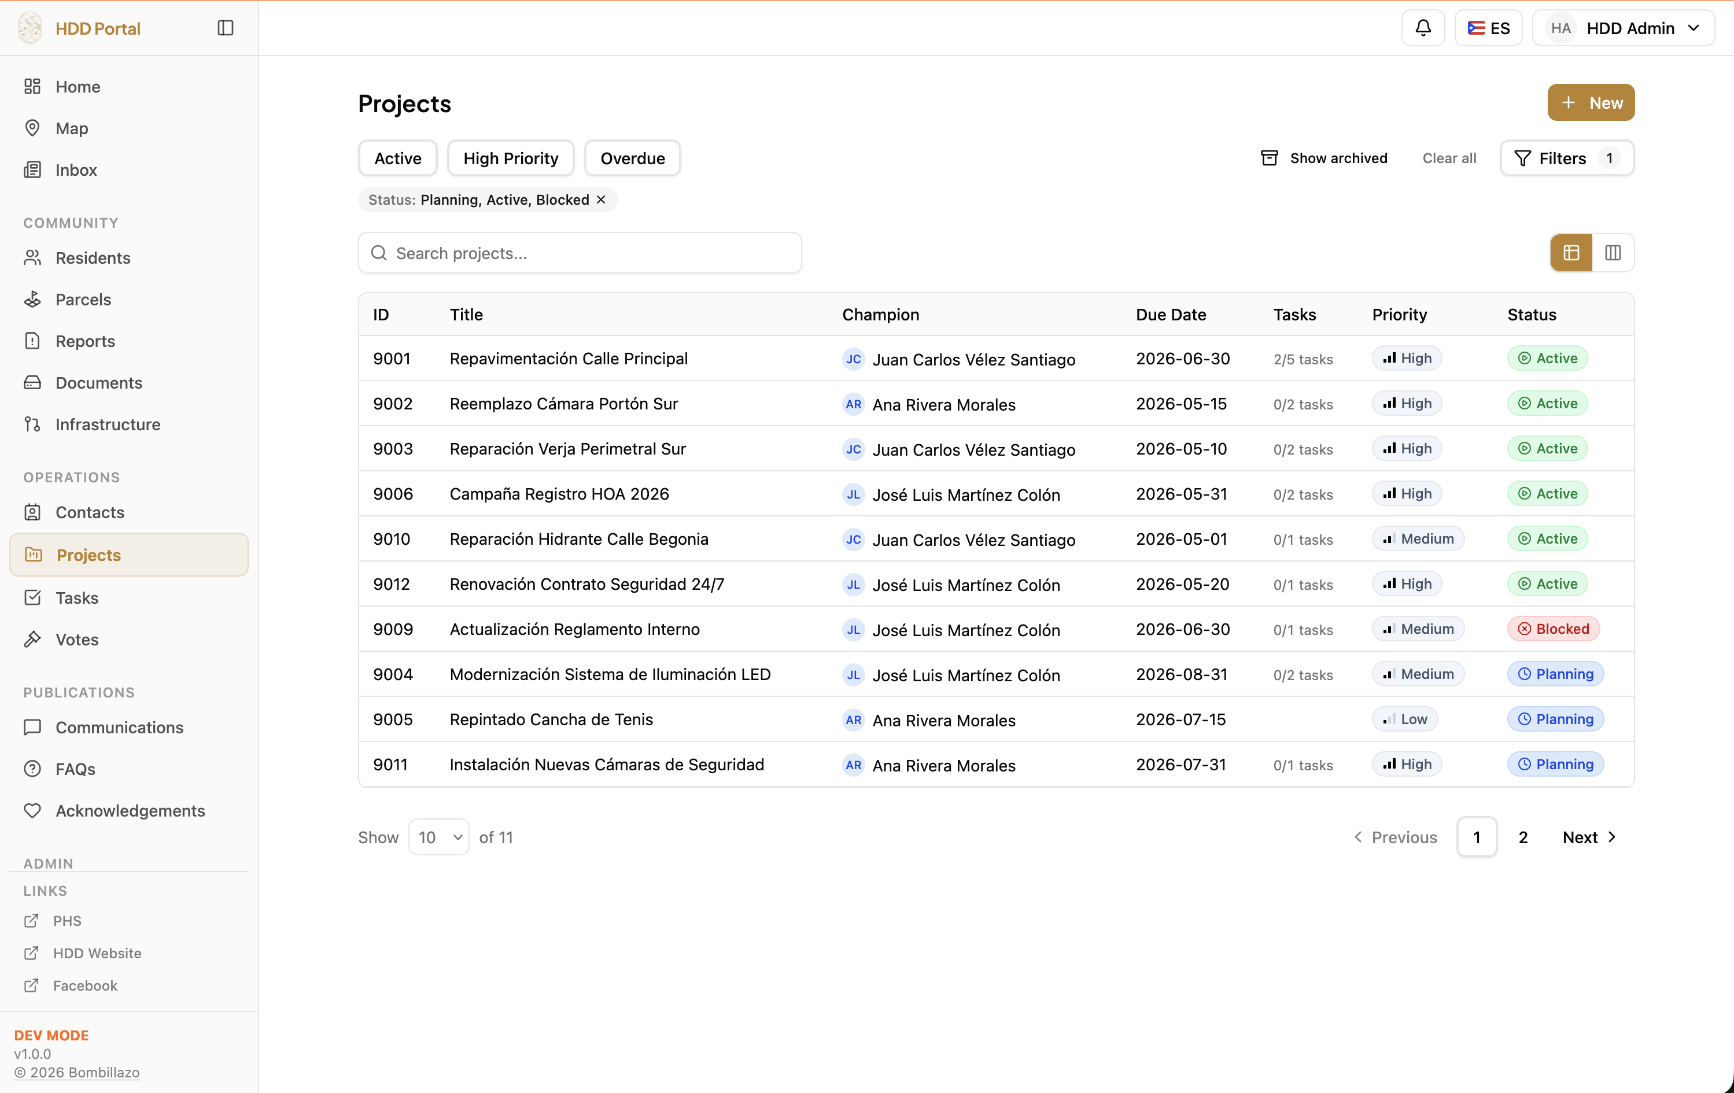Toggle Show archived projects
1734x1093 pixels.
(1323, 158)
